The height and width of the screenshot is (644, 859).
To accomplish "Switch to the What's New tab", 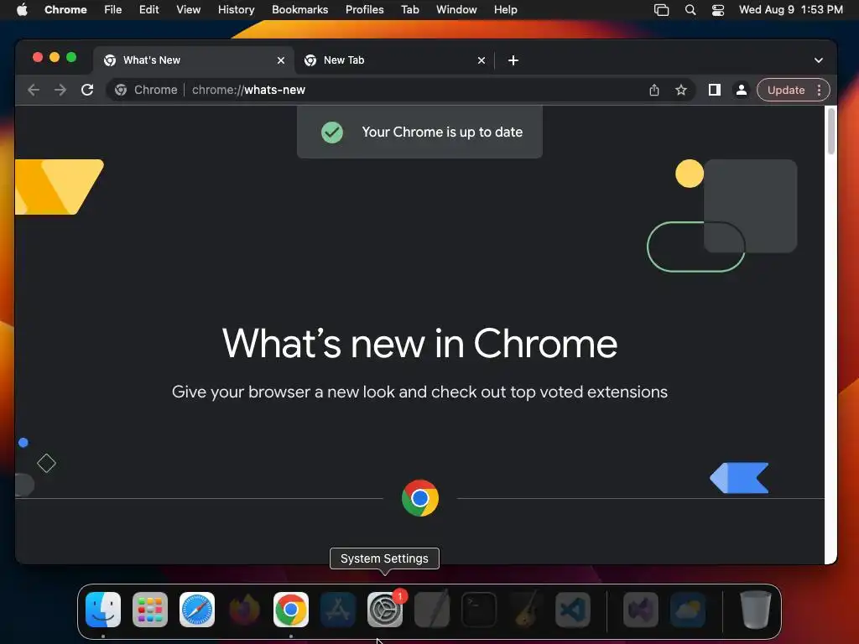I will click(195, 60).
